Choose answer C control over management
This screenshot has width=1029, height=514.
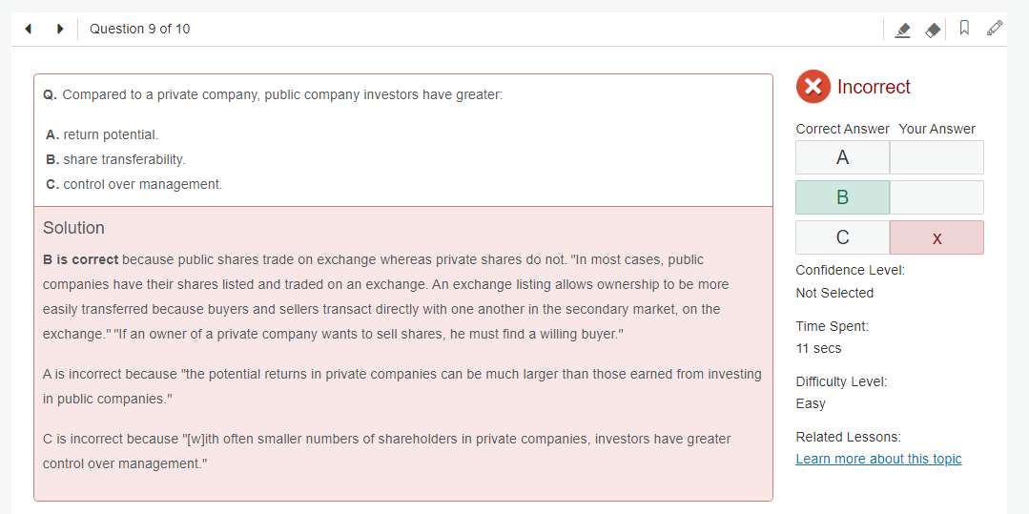(x=134, y=184)
